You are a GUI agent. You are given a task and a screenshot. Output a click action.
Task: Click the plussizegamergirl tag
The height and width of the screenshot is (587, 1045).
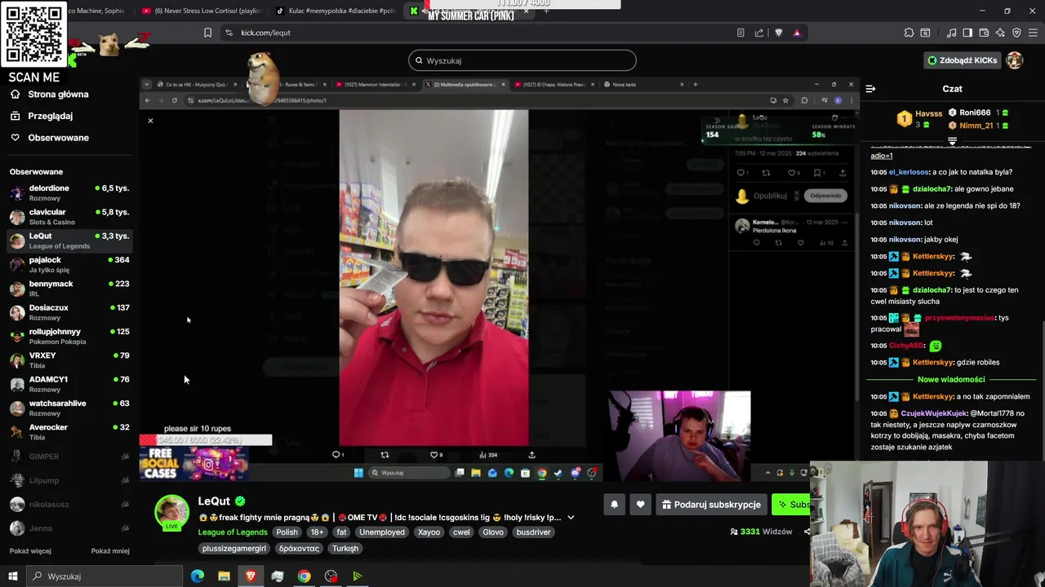click(234, 549)
